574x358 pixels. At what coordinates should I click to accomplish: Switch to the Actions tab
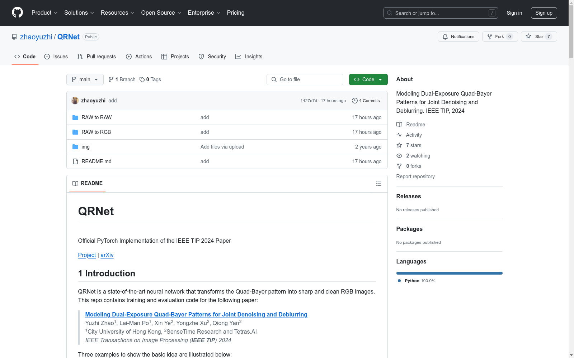pyautogui.click(x=139, y=57)
